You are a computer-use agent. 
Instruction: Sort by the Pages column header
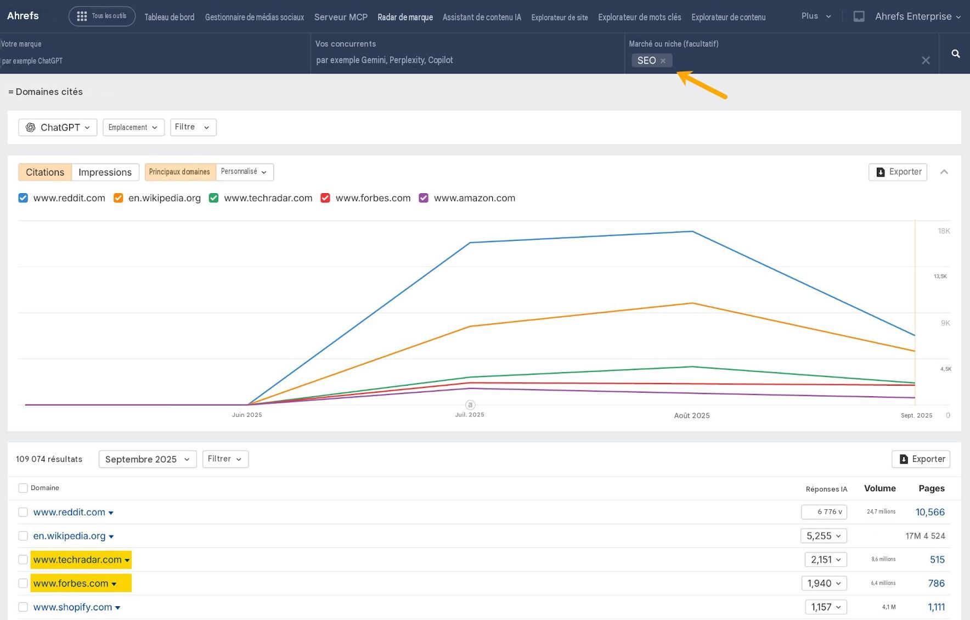point(932,488)
